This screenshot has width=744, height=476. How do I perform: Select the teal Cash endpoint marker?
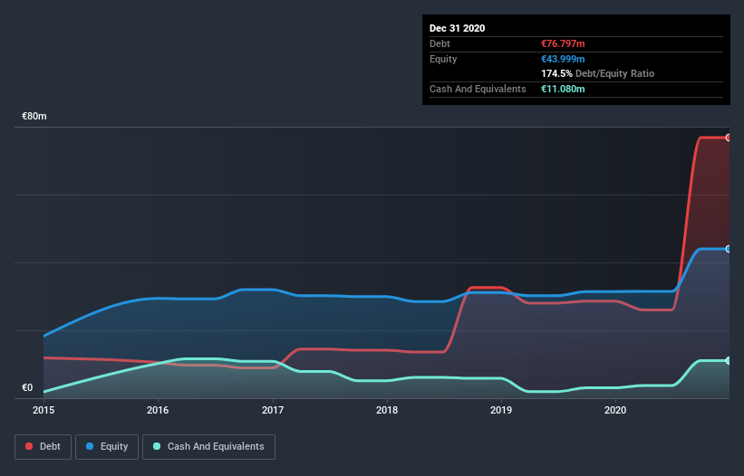(x=729, y=361)
